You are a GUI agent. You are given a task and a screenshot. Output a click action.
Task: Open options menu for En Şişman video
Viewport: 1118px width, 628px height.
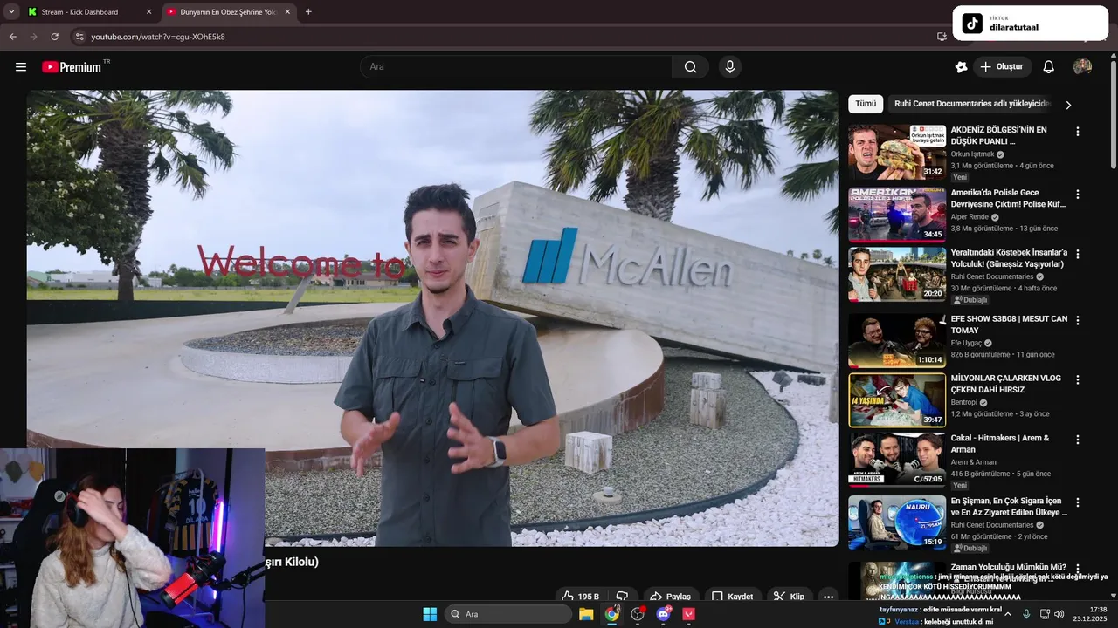[x=1077, y=502]
